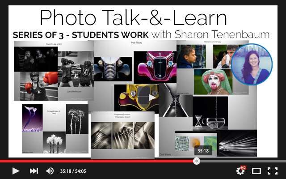This screenshot has height=179, width=286.
Task: Click the clown in green headscarf photo
Action: (x=213, y=81)
